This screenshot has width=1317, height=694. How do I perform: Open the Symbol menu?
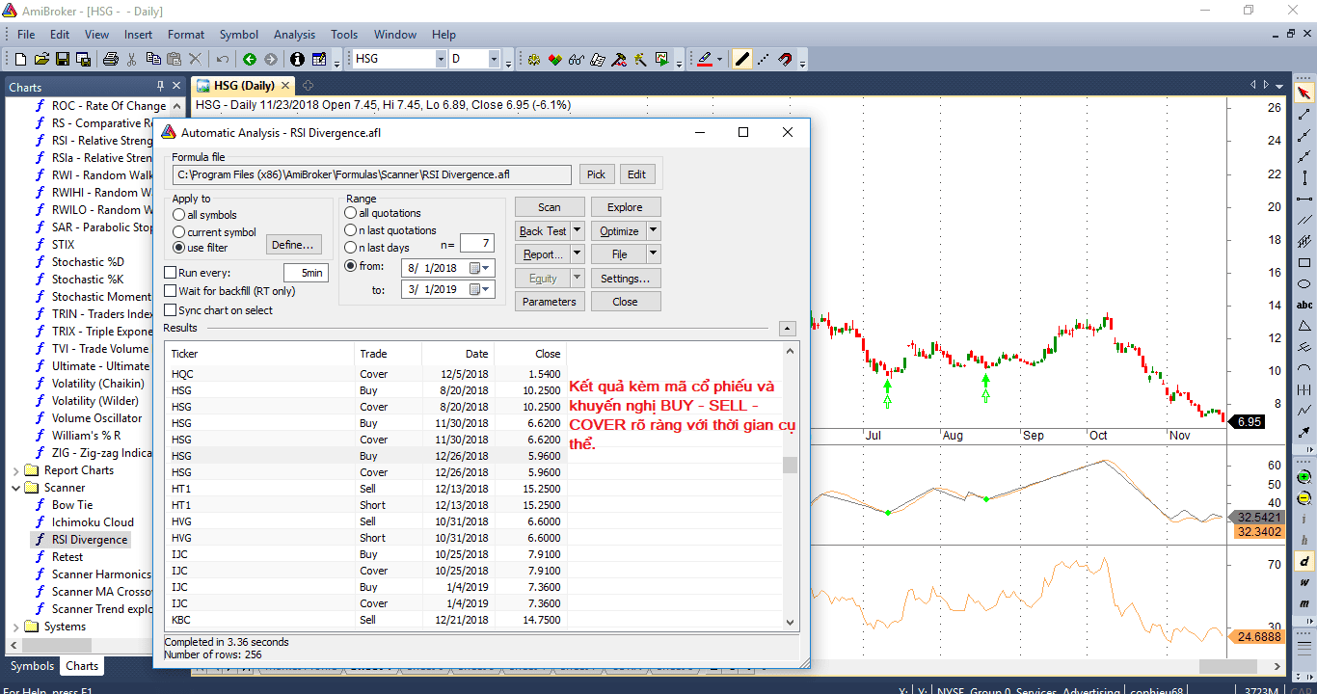(239, 35)
